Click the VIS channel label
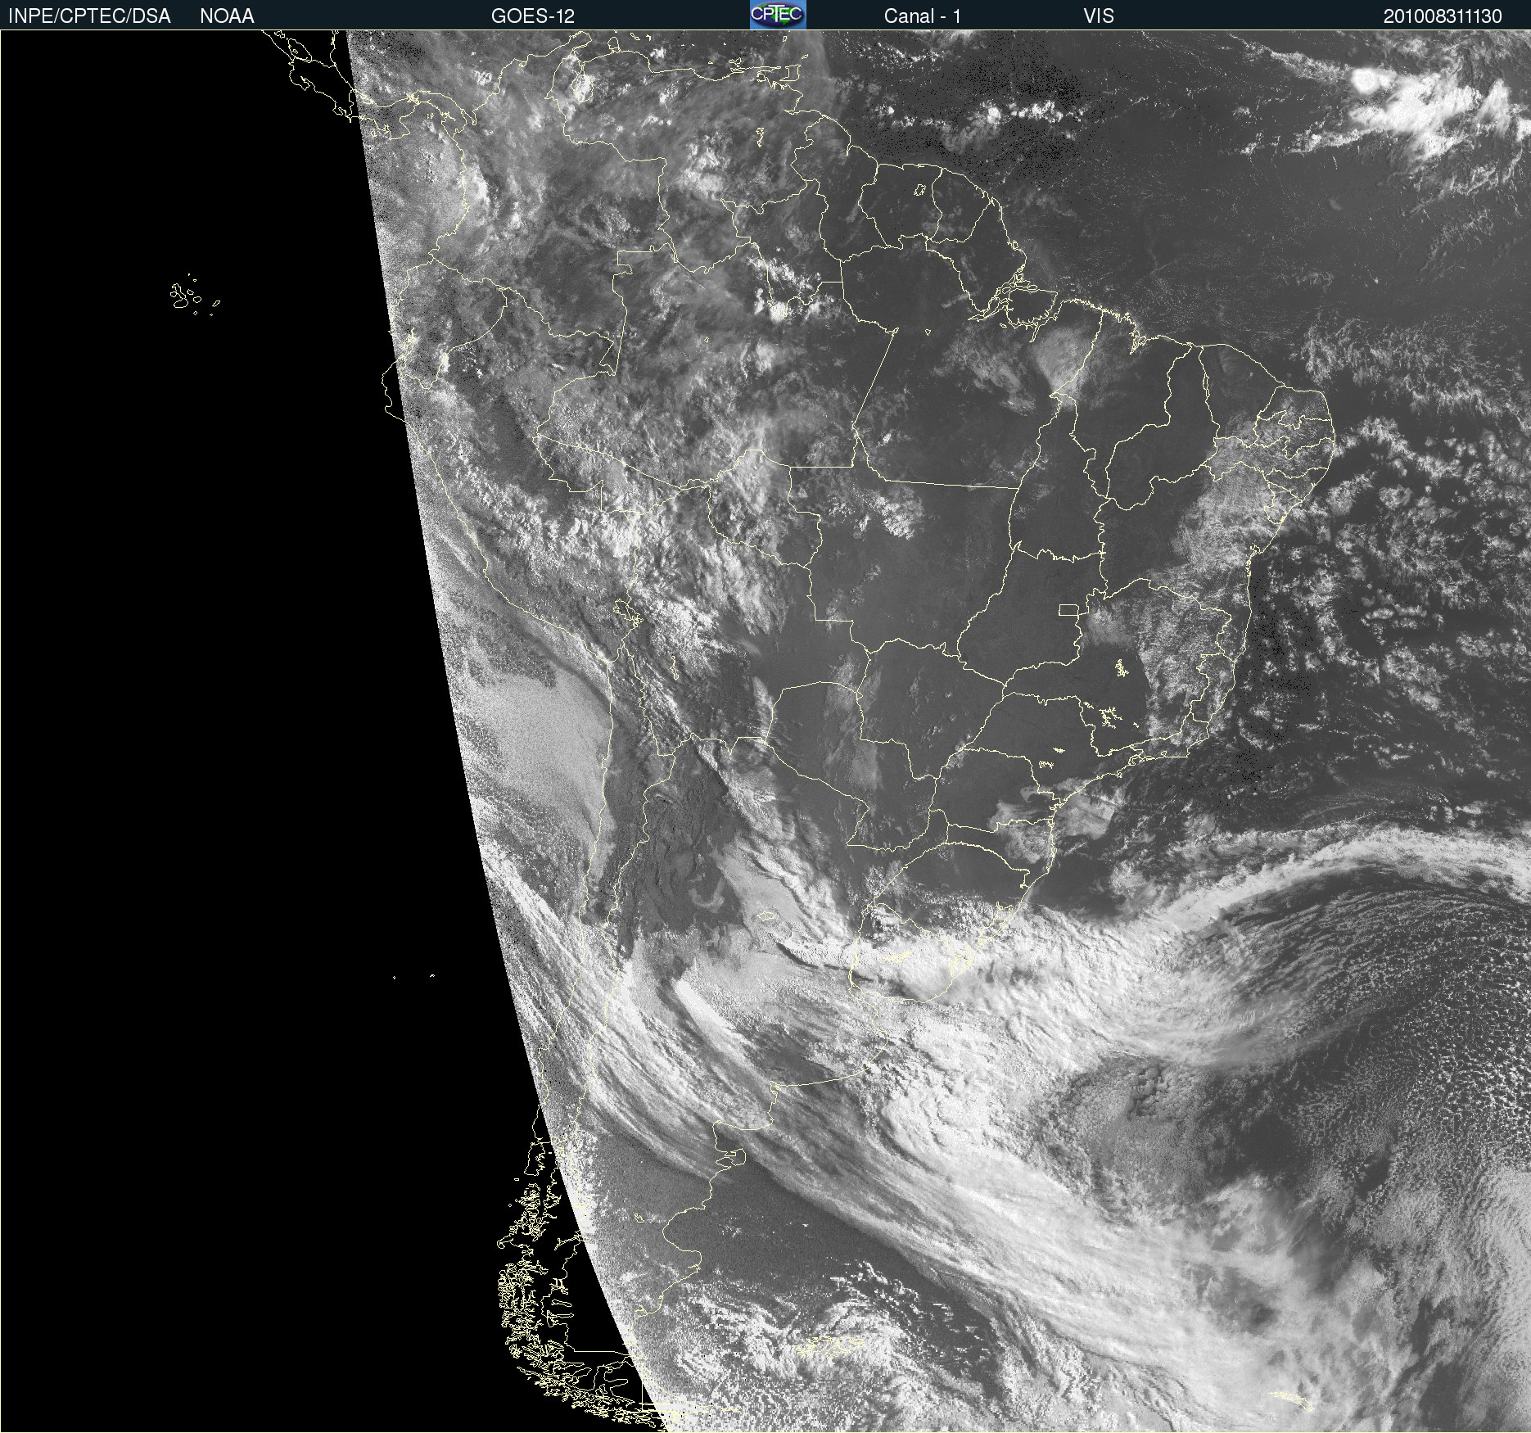 (x=1099, y=16)
